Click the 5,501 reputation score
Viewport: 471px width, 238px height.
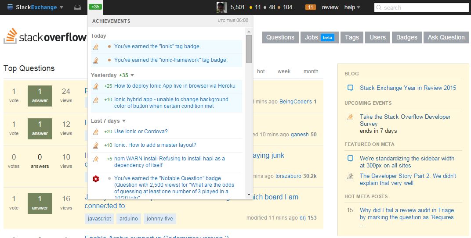coord(238,7)
